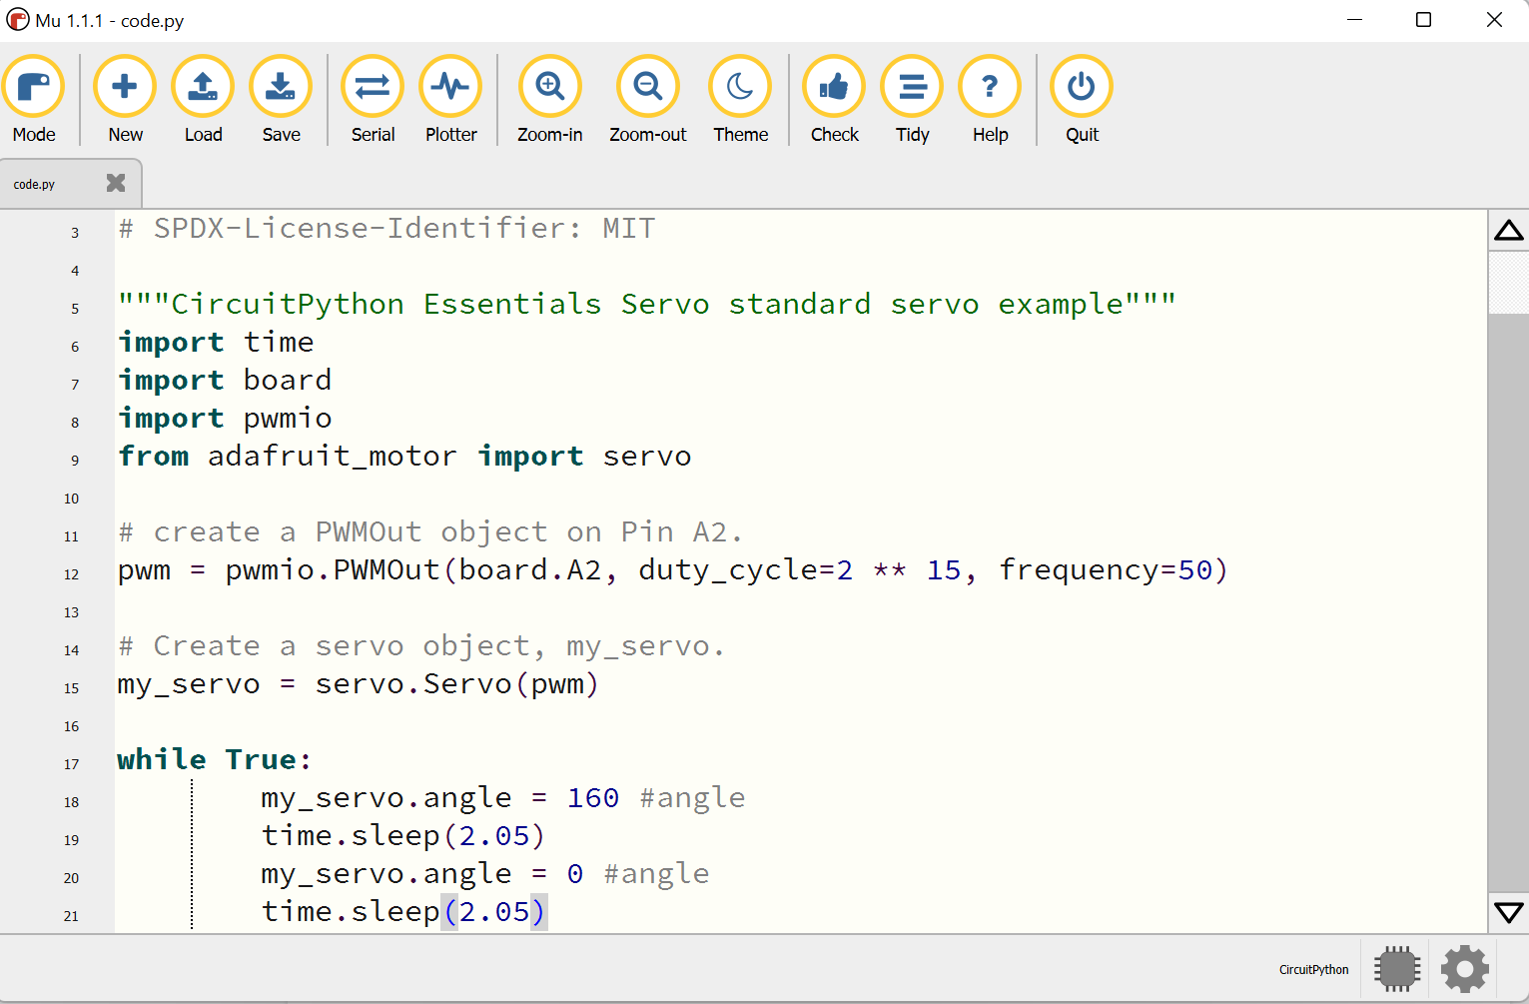Open the Serial console icon
The image size is (1529, 1004).
click(x=372, y=87)
